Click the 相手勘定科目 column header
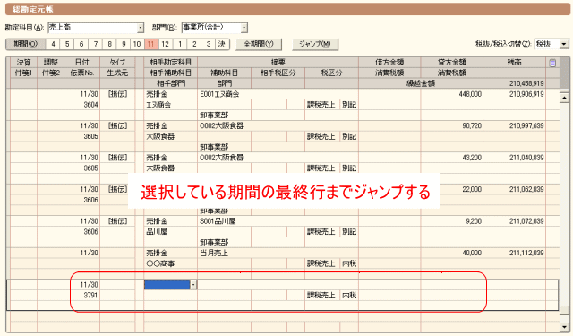573x336 pixels. point(171,63)
